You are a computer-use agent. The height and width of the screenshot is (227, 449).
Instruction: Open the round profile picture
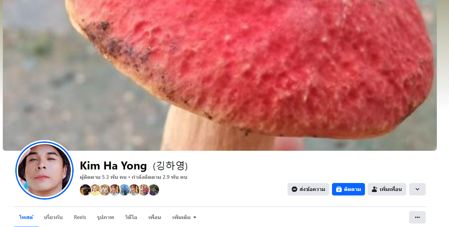[x=44, y=170]
